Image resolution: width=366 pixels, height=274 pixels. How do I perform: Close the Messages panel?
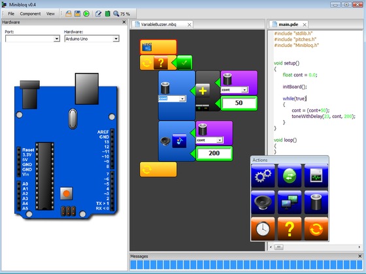click(x=359, y=256)
